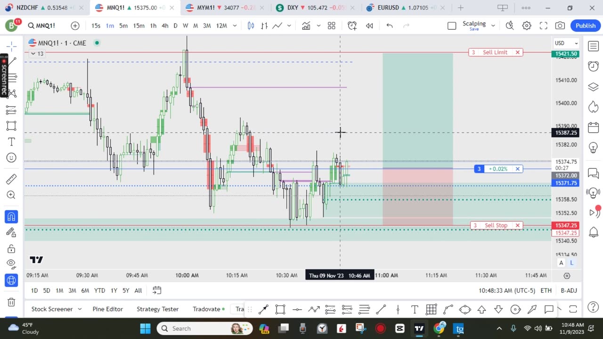Open the calendar panel
The width and height of the screenshot is (603, 339).
593,128
